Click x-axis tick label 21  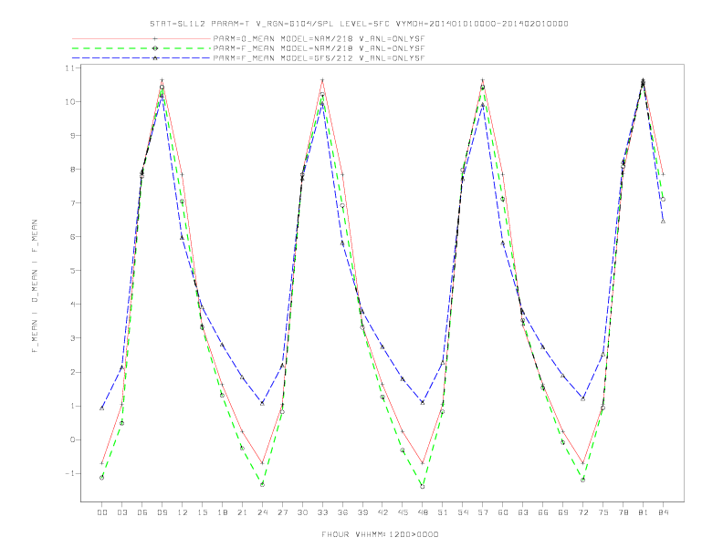[x=242, y=512]
